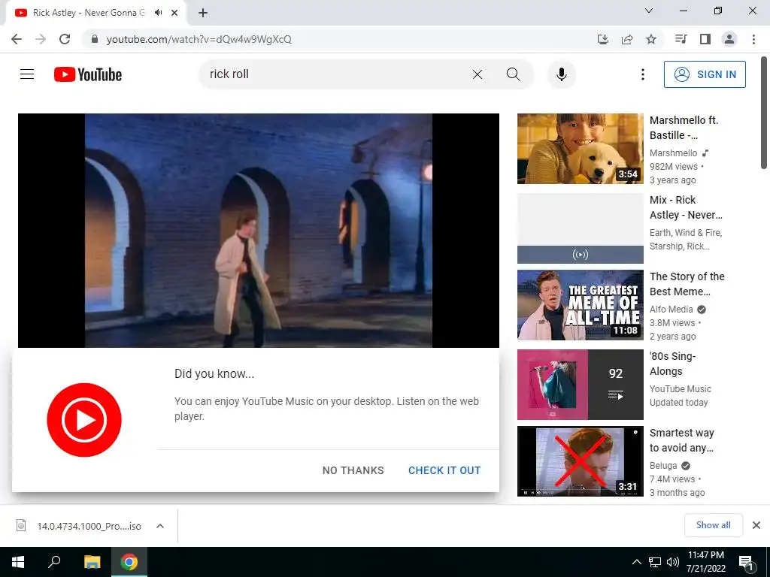Open the tab search dropdown chevron

(649, 11)
